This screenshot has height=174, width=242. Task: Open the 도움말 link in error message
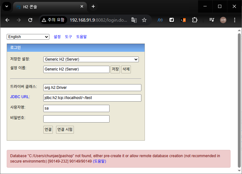(x=99, y=161)
